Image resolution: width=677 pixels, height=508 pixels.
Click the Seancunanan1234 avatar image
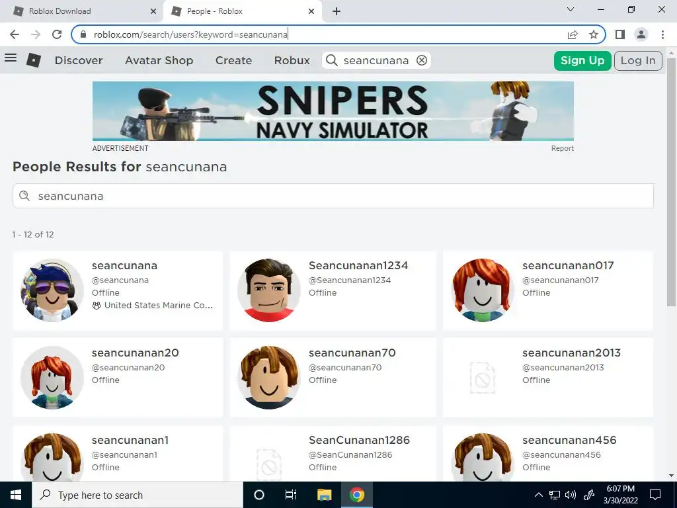pyautogui.click(x=268, y=290)
